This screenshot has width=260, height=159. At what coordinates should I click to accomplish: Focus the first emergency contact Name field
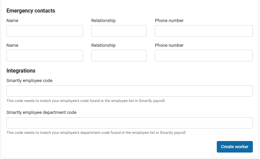45,31
